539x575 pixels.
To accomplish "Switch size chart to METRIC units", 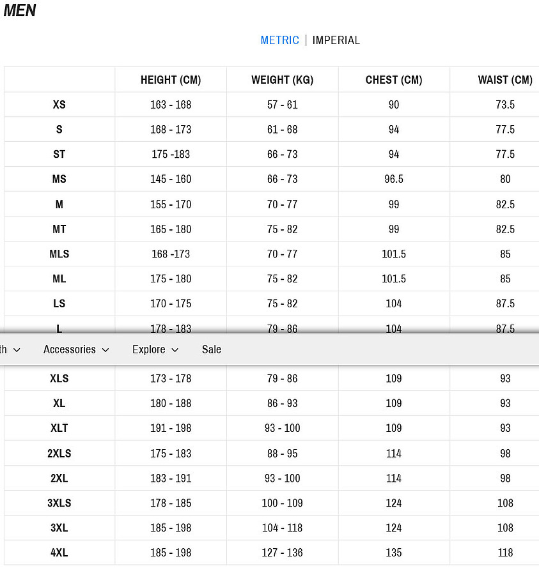I will [x=279, y=40].
